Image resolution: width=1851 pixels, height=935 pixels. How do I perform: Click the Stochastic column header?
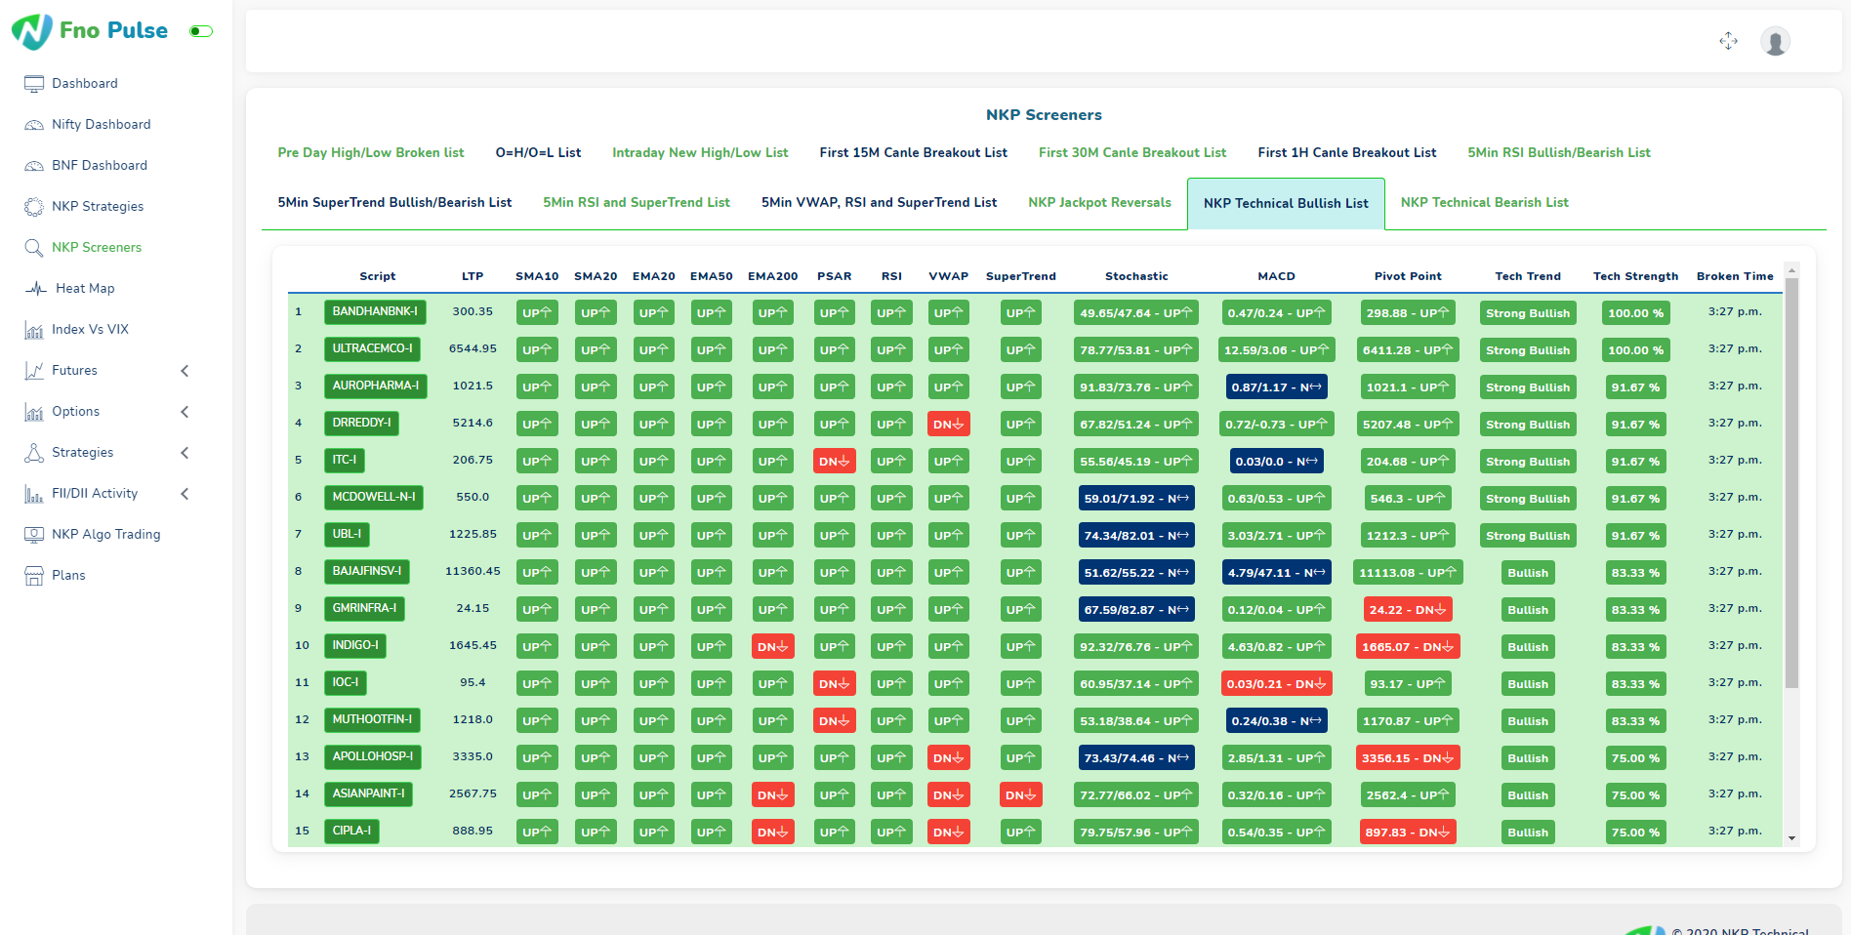pyautogui.click(x=1136, y=276)
